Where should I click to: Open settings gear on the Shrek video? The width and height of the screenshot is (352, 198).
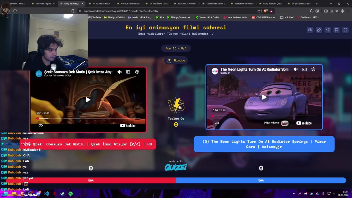tap(137, 72)
